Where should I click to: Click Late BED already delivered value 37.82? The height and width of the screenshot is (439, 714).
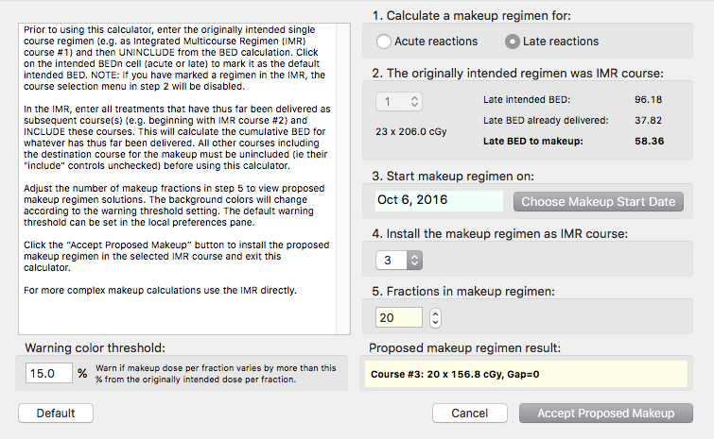650,120
